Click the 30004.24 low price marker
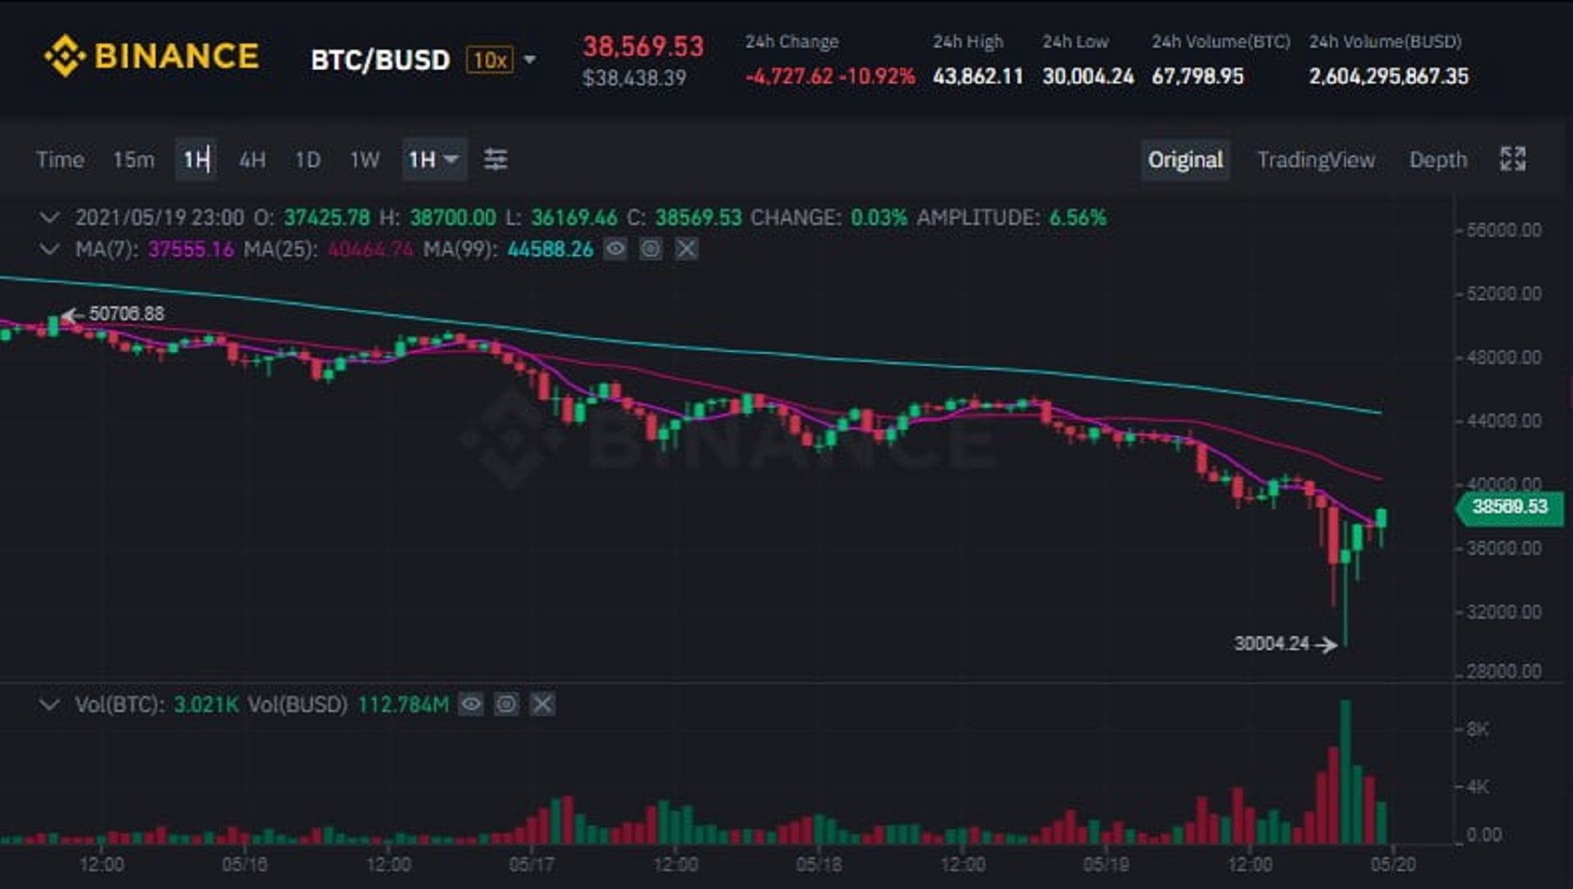The width and height of the screenshot is (1573, 889). 1272,643
